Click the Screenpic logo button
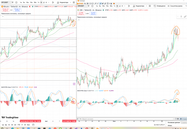Screen dimensions: 187x129 coord(80,4)
